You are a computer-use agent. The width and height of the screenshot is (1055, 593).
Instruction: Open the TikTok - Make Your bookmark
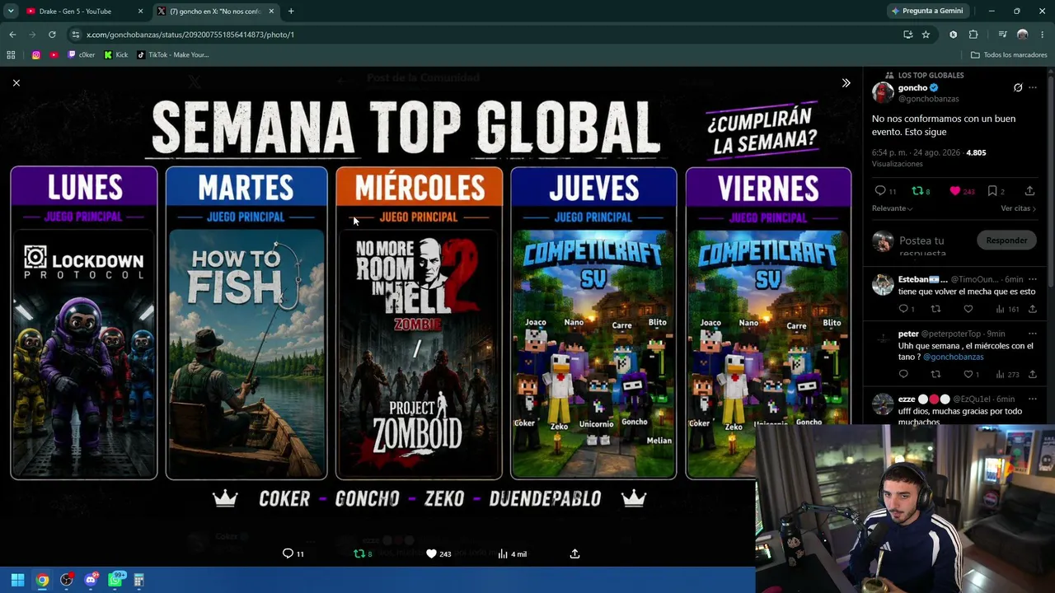(x=173, y=55)
